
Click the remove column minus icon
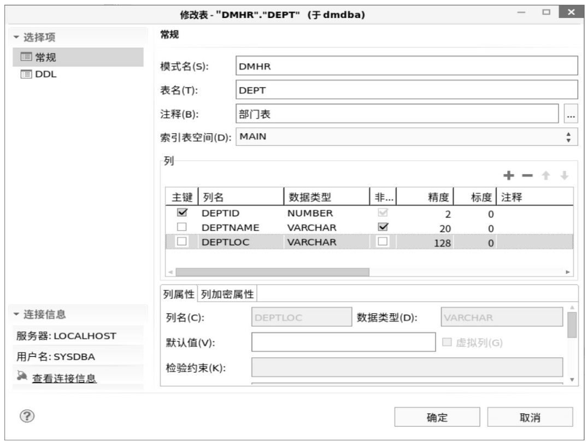click(x=527, y=176)
